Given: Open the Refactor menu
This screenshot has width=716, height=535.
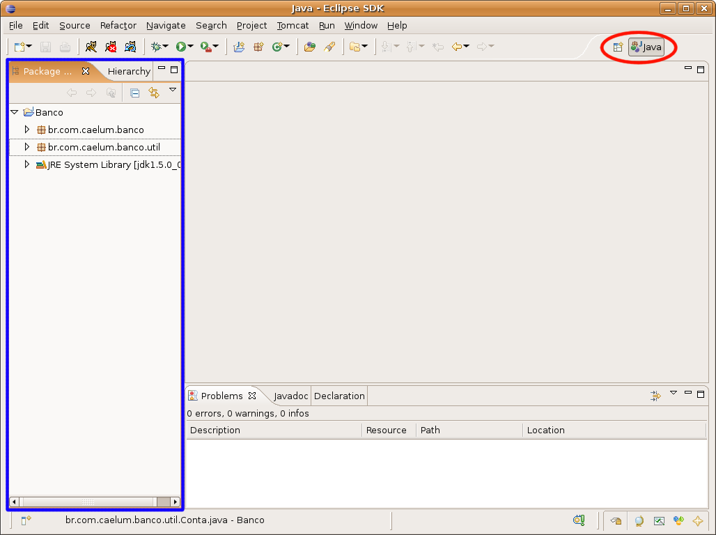Looking at the screenshot, I should 118,26.
